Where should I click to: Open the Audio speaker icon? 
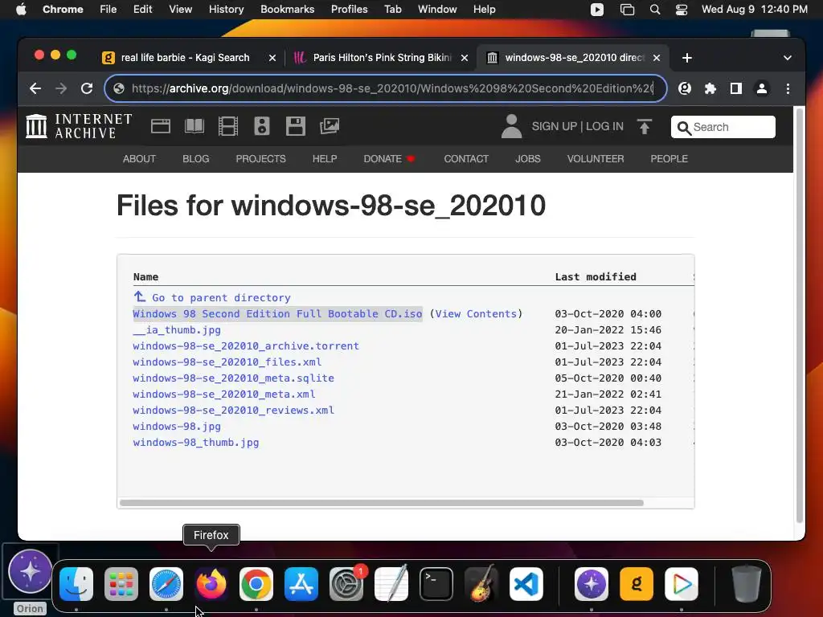(x=262, y=126)
